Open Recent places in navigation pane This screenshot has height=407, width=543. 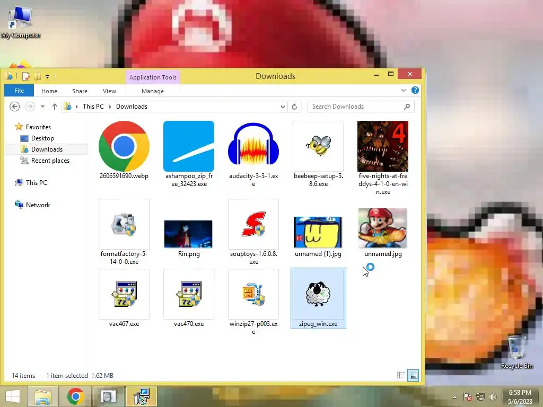point(45,160)
